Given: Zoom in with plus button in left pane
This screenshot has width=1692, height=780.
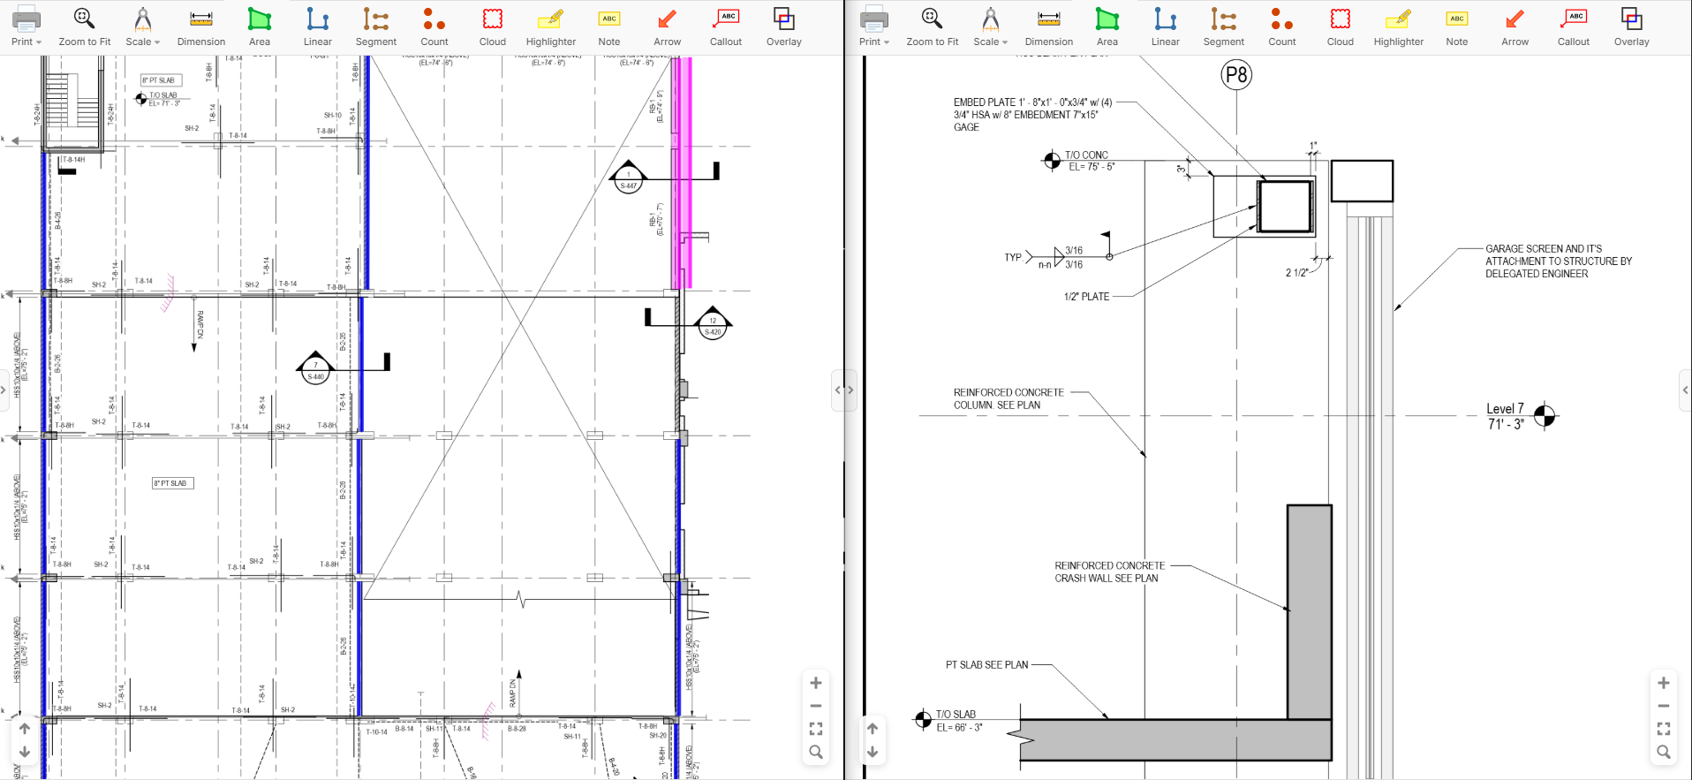Looking at the screenshot, I should (x=816, y=683).
